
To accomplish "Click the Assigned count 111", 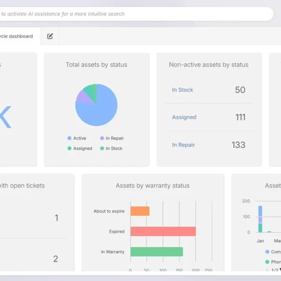I will pos(240,117).
